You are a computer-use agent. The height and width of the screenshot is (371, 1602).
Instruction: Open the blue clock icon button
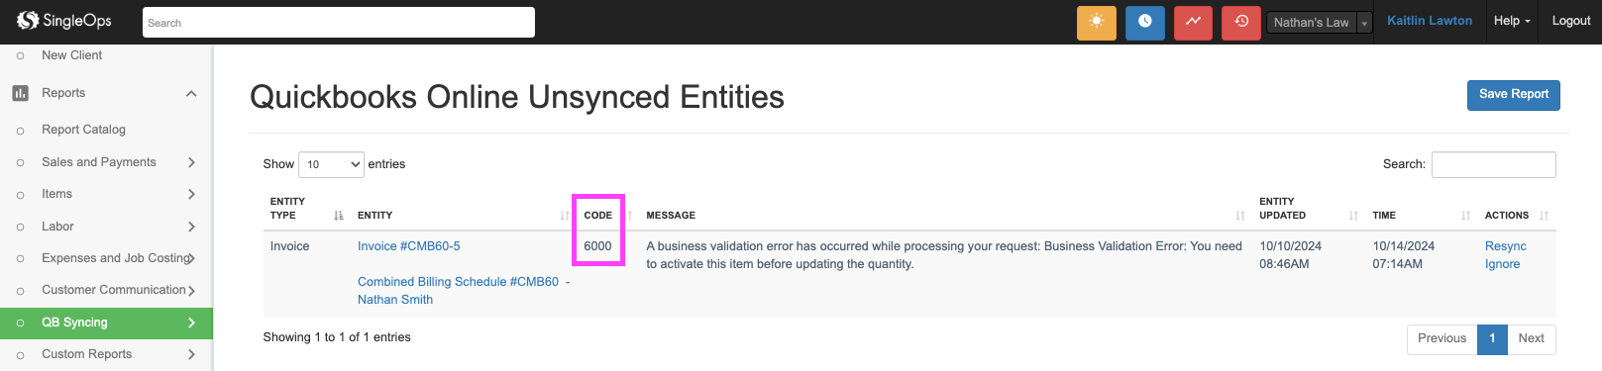click(x=1144, y=22)
